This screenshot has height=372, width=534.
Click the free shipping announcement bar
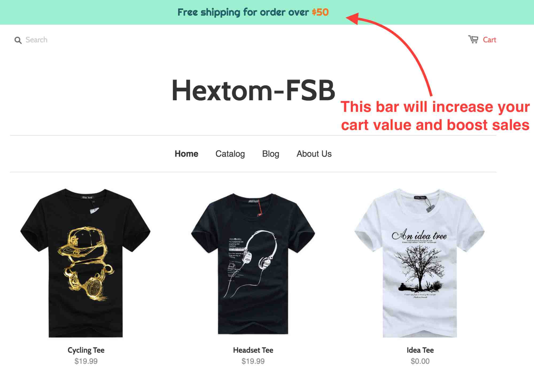click(x=267, y=12)
